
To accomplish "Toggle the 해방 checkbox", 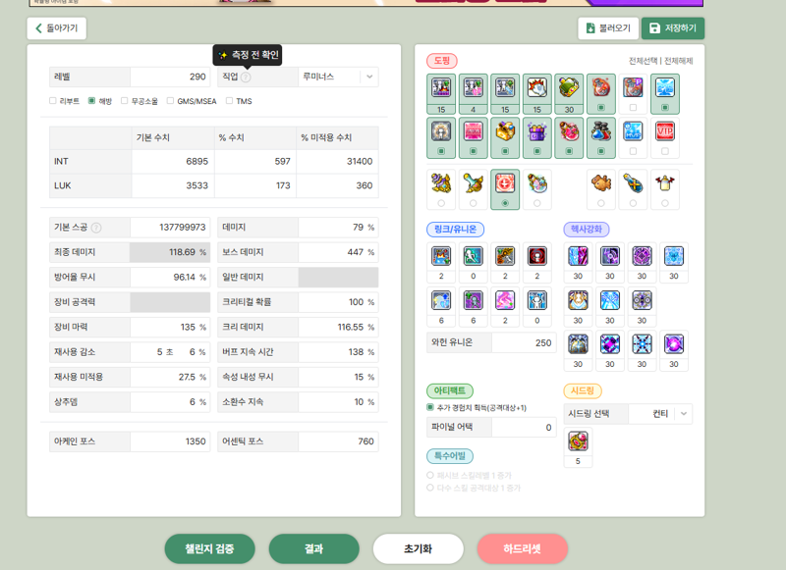I will pyautogui.click(x=91, y=101).
